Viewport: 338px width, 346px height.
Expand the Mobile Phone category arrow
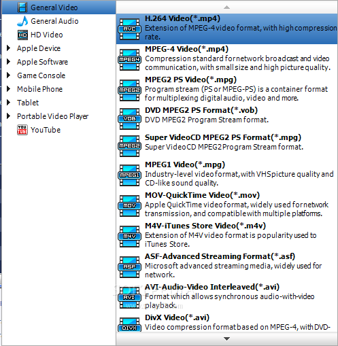(x=8, y=89)
